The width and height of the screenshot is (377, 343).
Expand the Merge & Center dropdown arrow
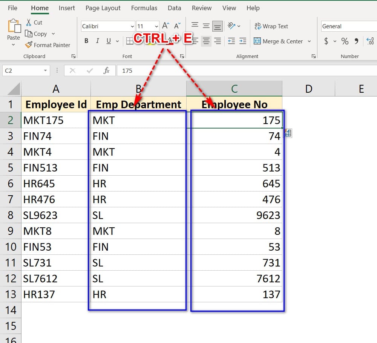click(310, 41)
